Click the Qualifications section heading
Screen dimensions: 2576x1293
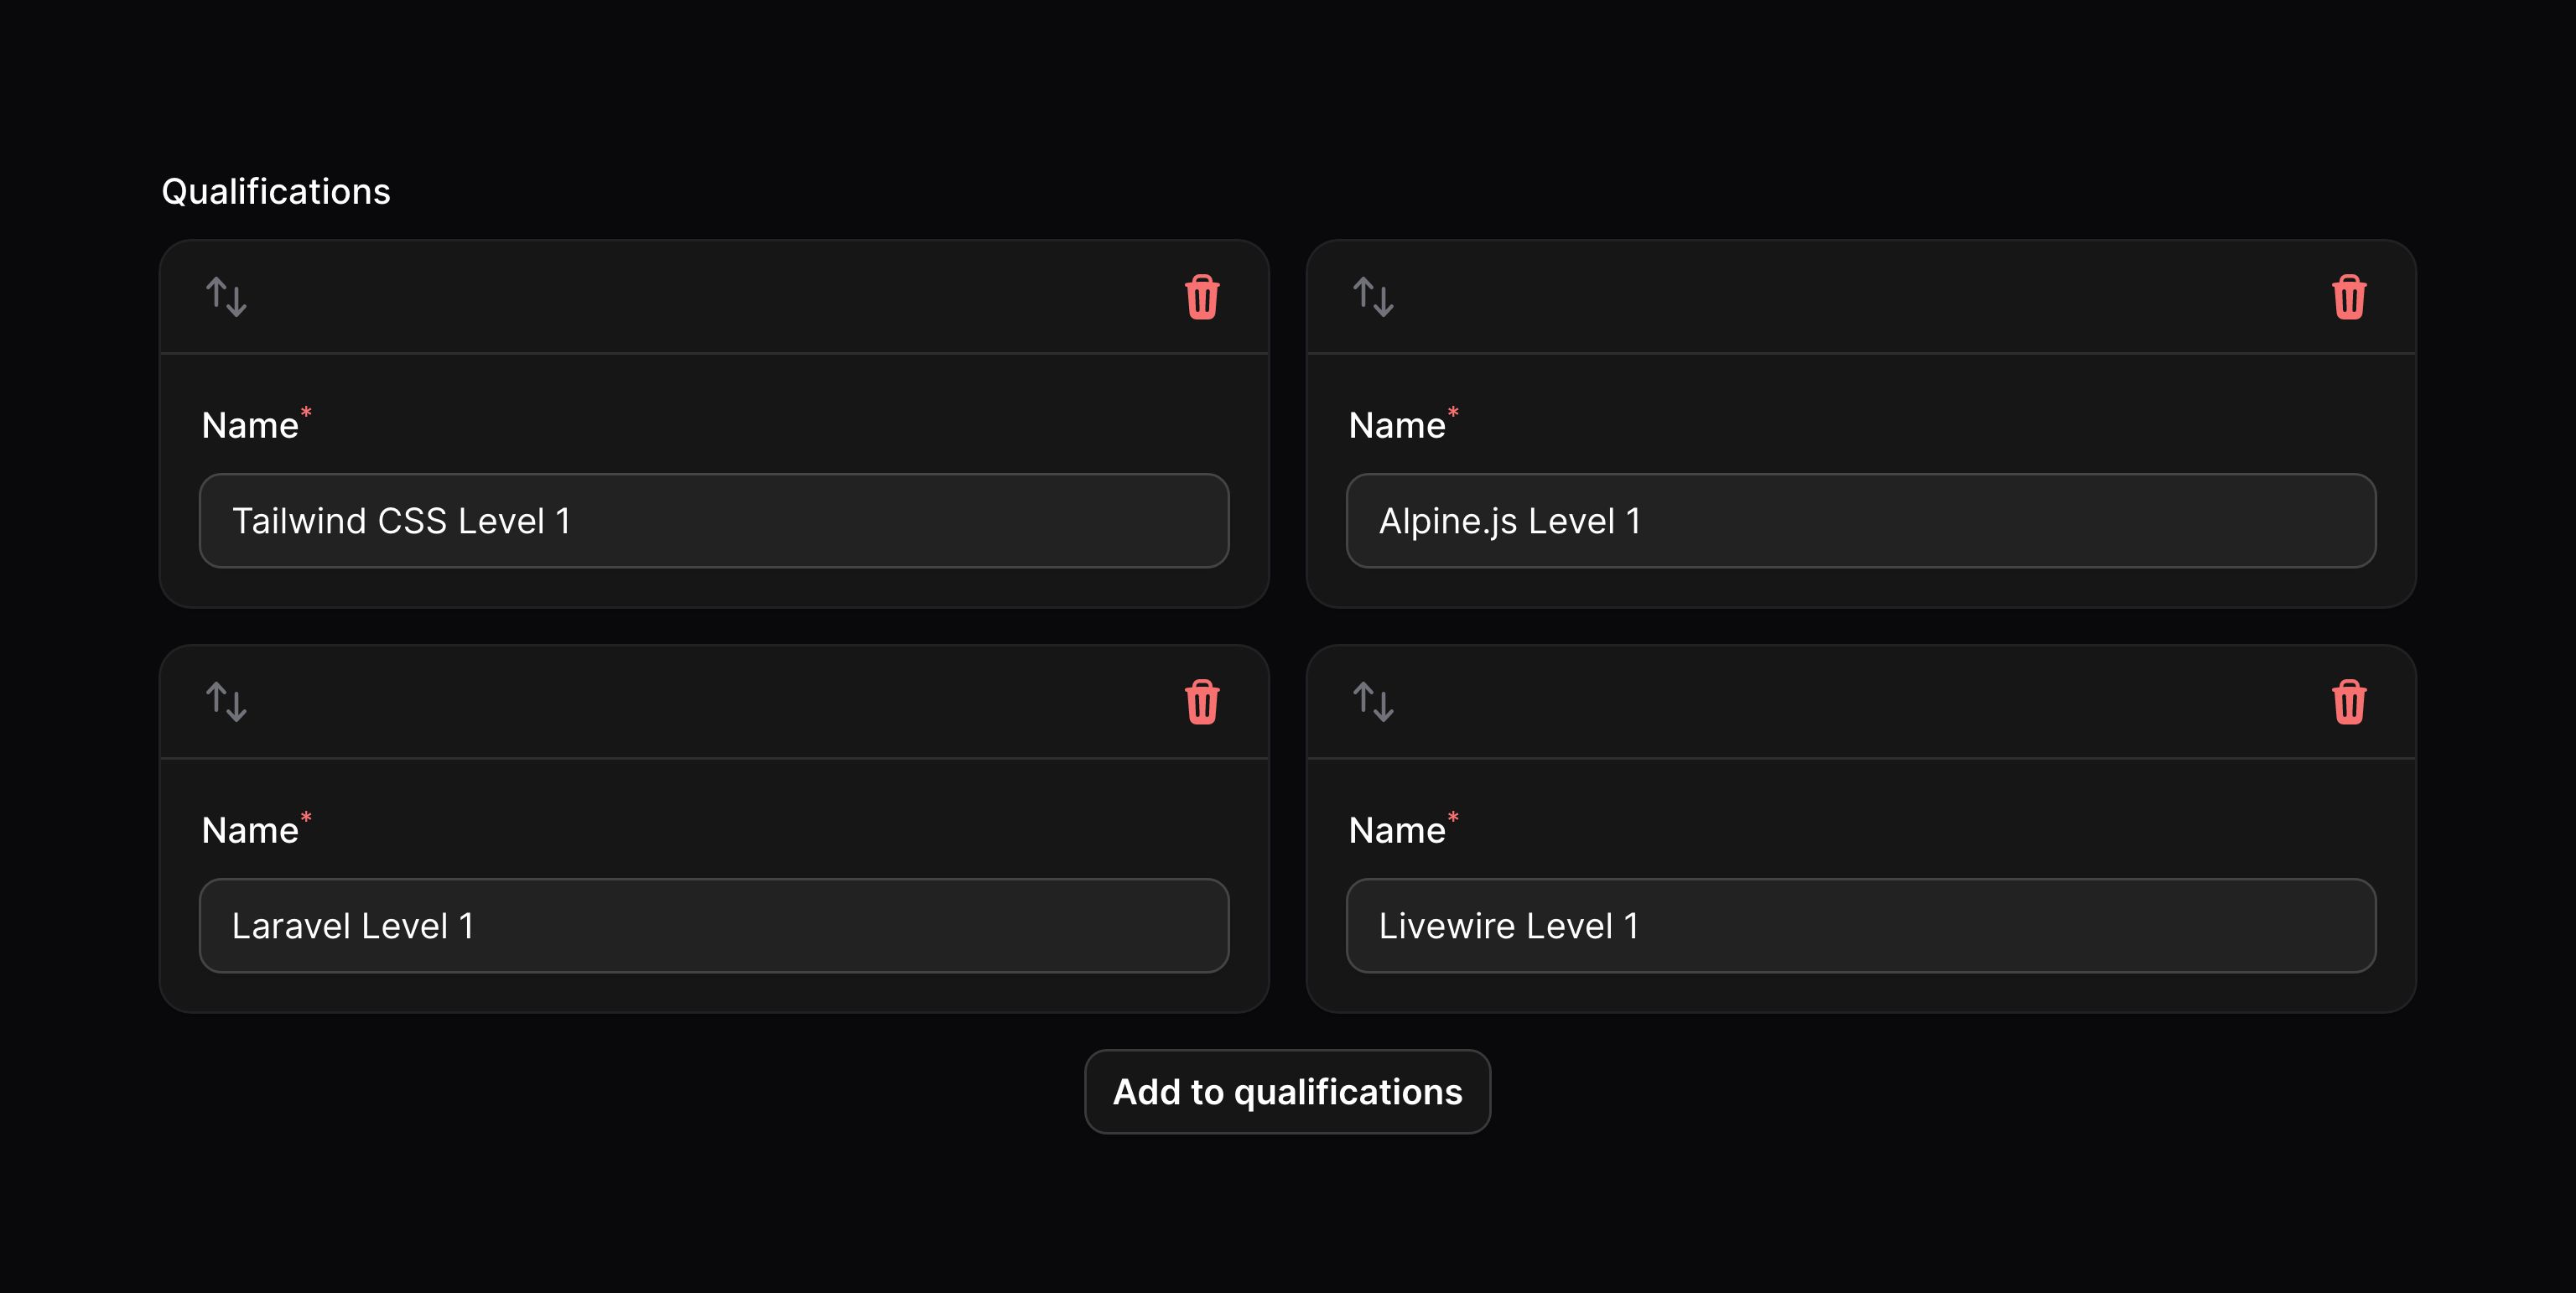tap(276, 191)
